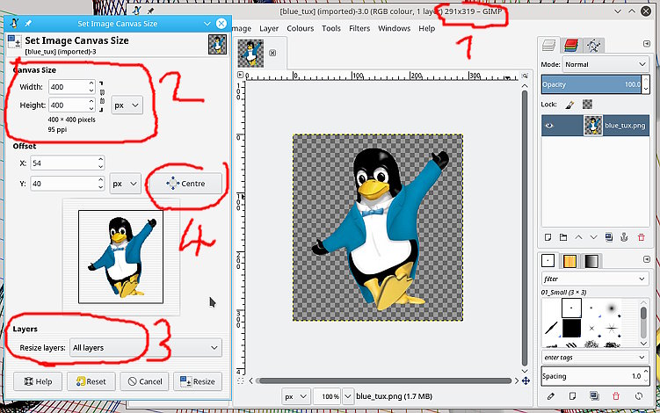Open the brushes dock configuration menu
This screenshot has width=660, height=413.
[x=647, y=259]
